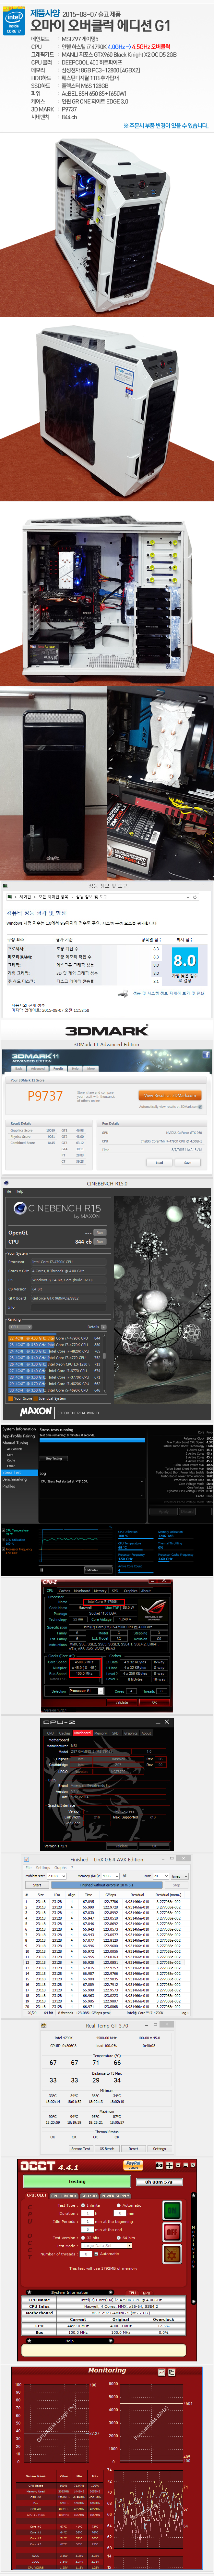Click Save button in 3DMark 11
This screenshot has height=2576, width=214.
pos(187,1162)
